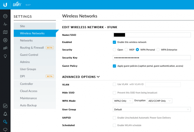
Task: Enable the Use VLAN checkbox
Action: [x=114, y=84]
